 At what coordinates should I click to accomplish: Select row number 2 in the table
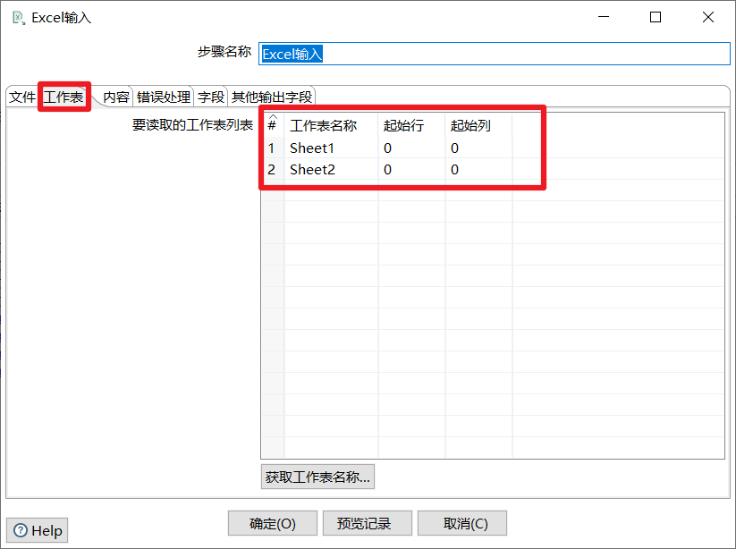272,169
